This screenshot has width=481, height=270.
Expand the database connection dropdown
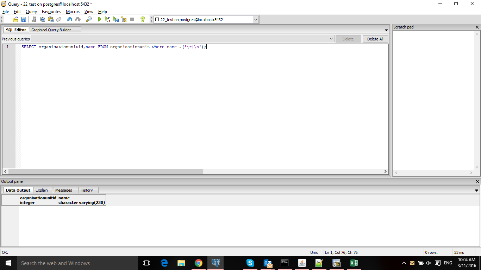tap(256, 20)
